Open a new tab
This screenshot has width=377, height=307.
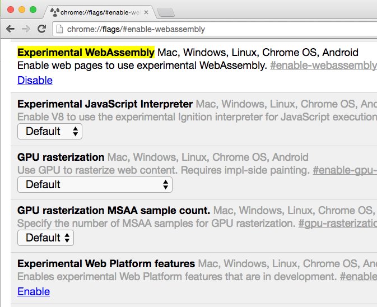tap(166, 12)
